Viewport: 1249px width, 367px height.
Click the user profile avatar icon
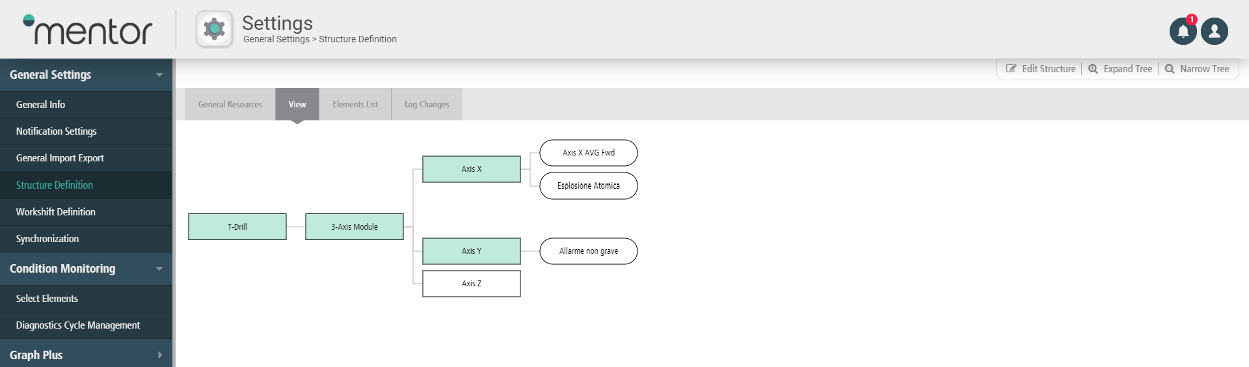click(x=1214, y=31)
